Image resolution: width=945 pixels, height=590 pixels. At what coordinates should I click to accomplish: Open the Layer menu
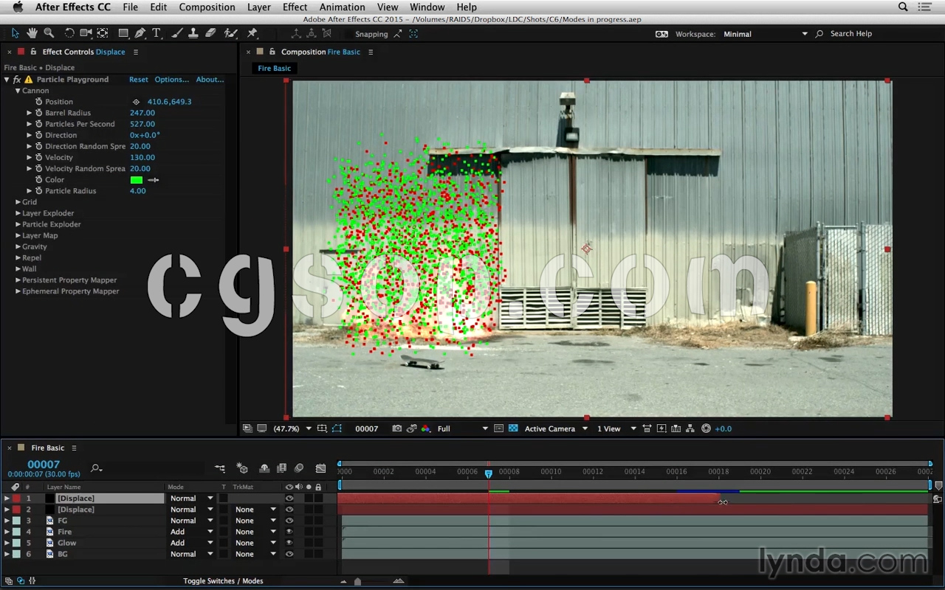click(259, 7)
